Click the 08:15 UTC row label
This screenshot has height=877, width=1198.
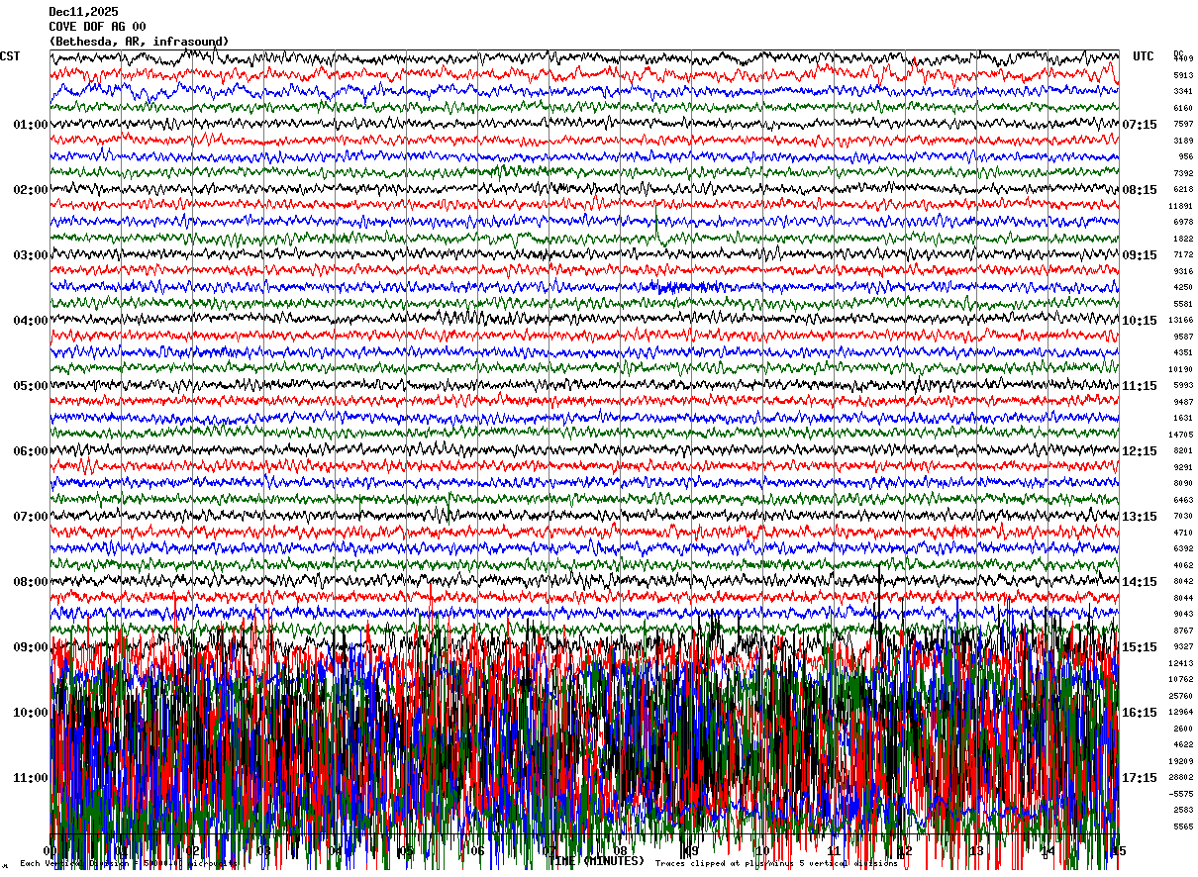point(1140,190)
